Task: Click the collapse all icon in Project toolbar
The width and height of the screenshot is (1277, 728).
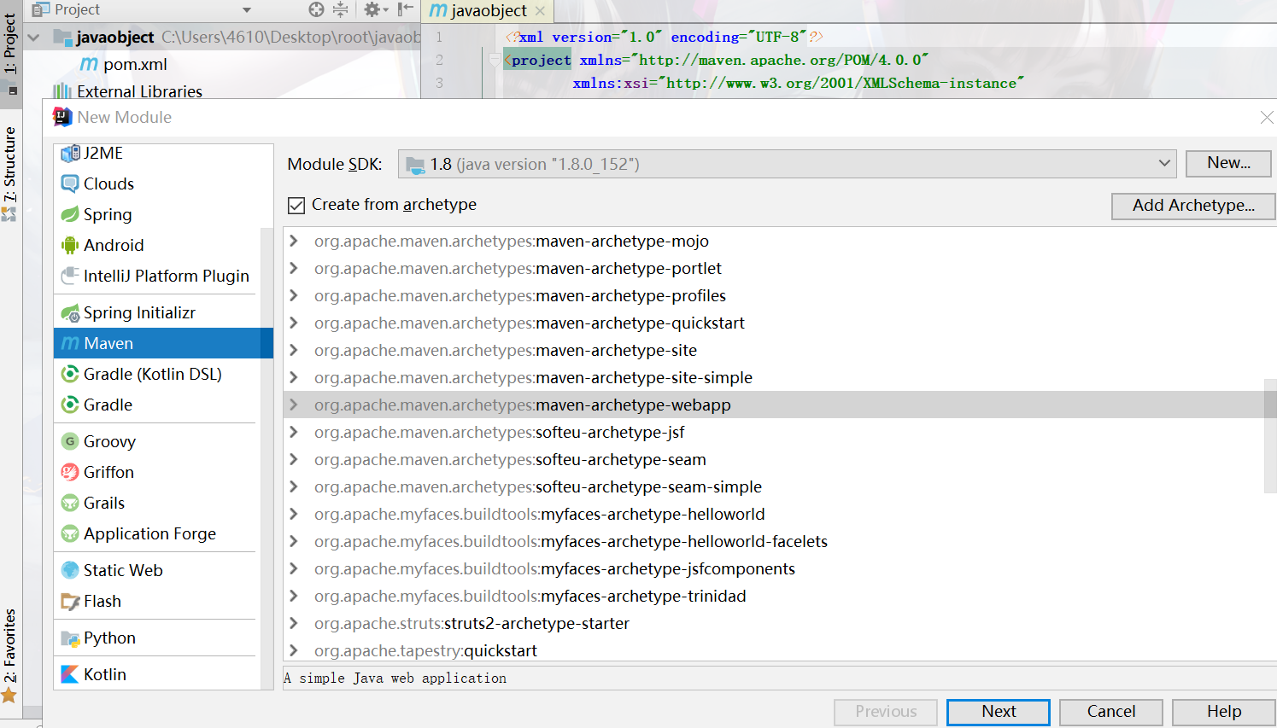Action: point(340,9)
